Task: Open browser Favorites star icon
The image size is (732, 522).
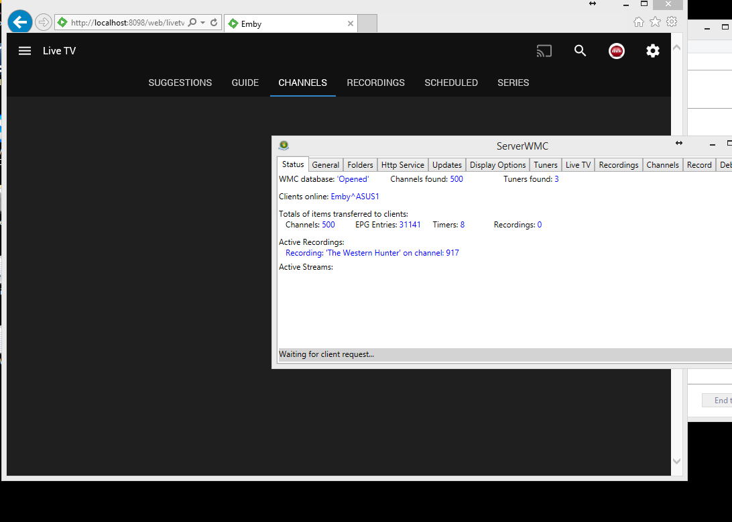Action: click(x=656, y=21)
